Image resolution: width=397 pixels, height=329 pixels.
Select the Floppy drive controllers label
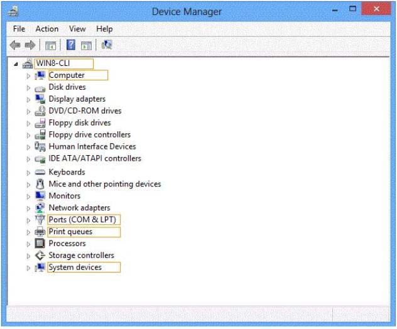[x=90, y=134]
